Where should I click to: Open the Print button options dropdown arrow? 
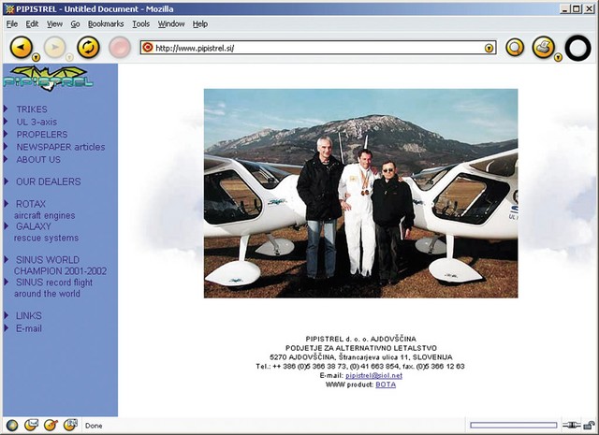click(x=558, y=58)
